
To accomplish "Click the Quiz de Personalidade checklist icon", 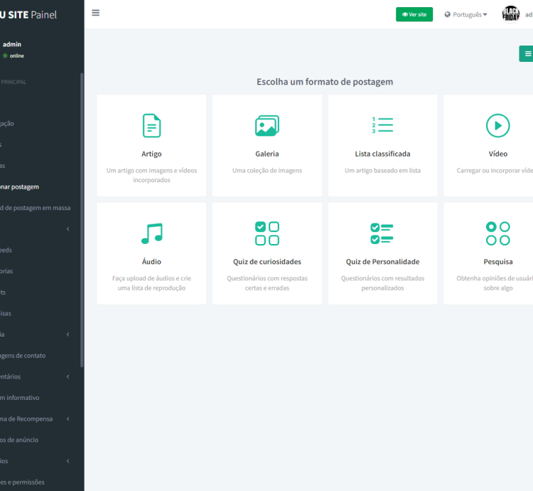I will coord(382,233).
